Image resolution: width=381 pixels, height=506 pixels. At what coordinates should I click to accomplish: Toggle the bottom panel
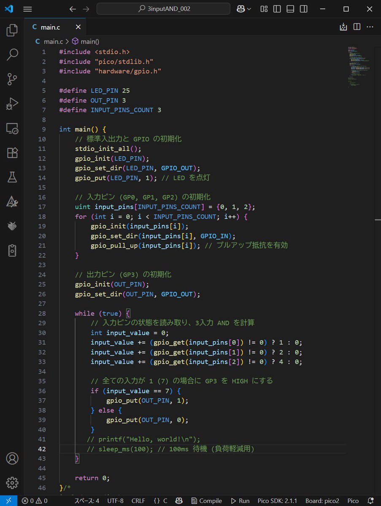coord(290,9)
